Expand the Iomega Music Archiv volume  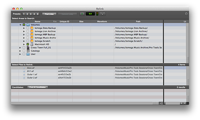(24, 38)
